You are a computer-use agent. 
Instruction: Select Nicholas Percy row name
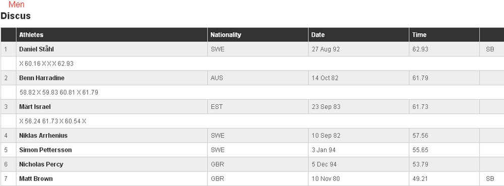[41, 164]
